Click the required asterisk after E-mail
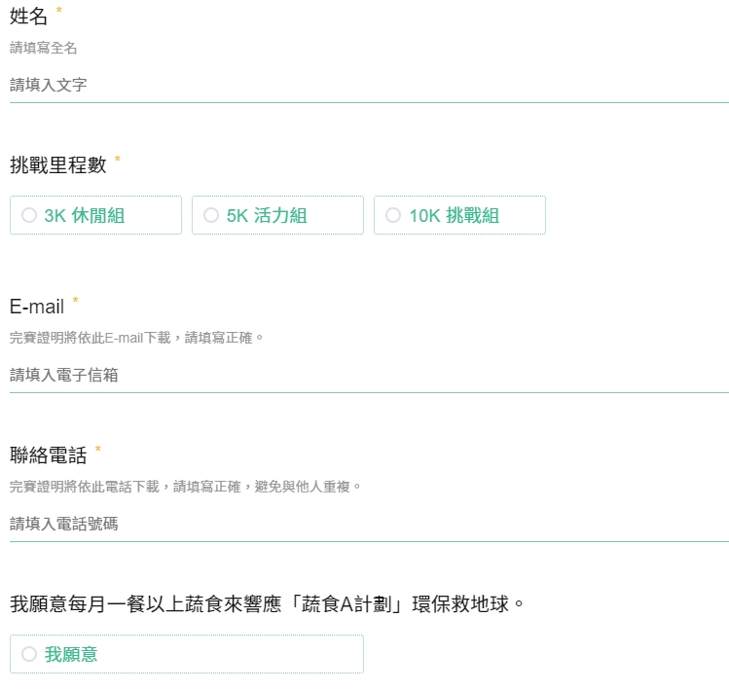The height and width of the screenshot is (691, 729). (76, 302)
